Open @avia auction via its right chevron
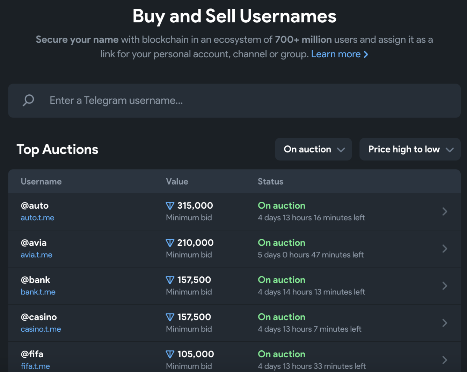 point(444,249)
